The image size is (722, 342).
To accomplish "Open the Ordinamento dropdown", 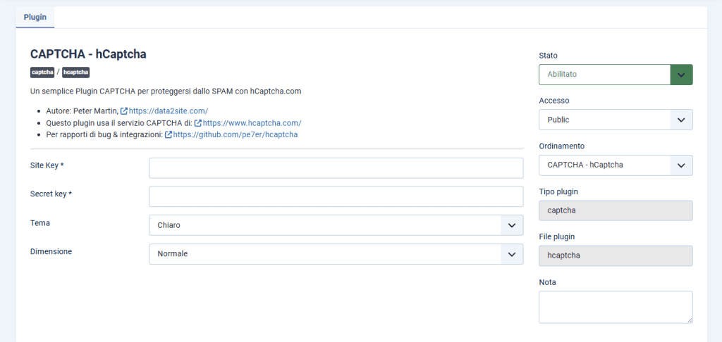I will coord(616,165).
